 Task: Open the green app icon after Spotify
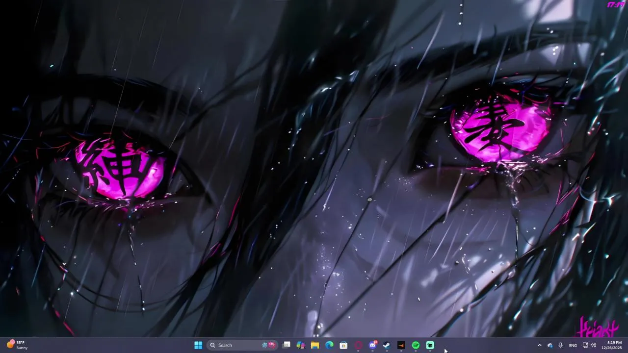tap(430, 345)
